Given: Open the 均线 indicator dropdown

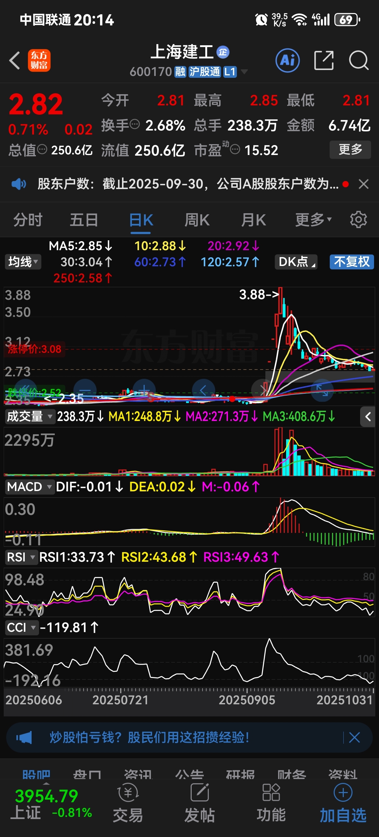Looking at the screenshot, I should tap(23, 262).
